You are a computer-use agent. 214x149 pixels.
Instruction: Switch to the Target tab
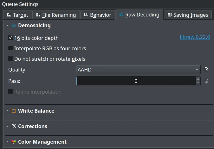click(x=18, y=15)
